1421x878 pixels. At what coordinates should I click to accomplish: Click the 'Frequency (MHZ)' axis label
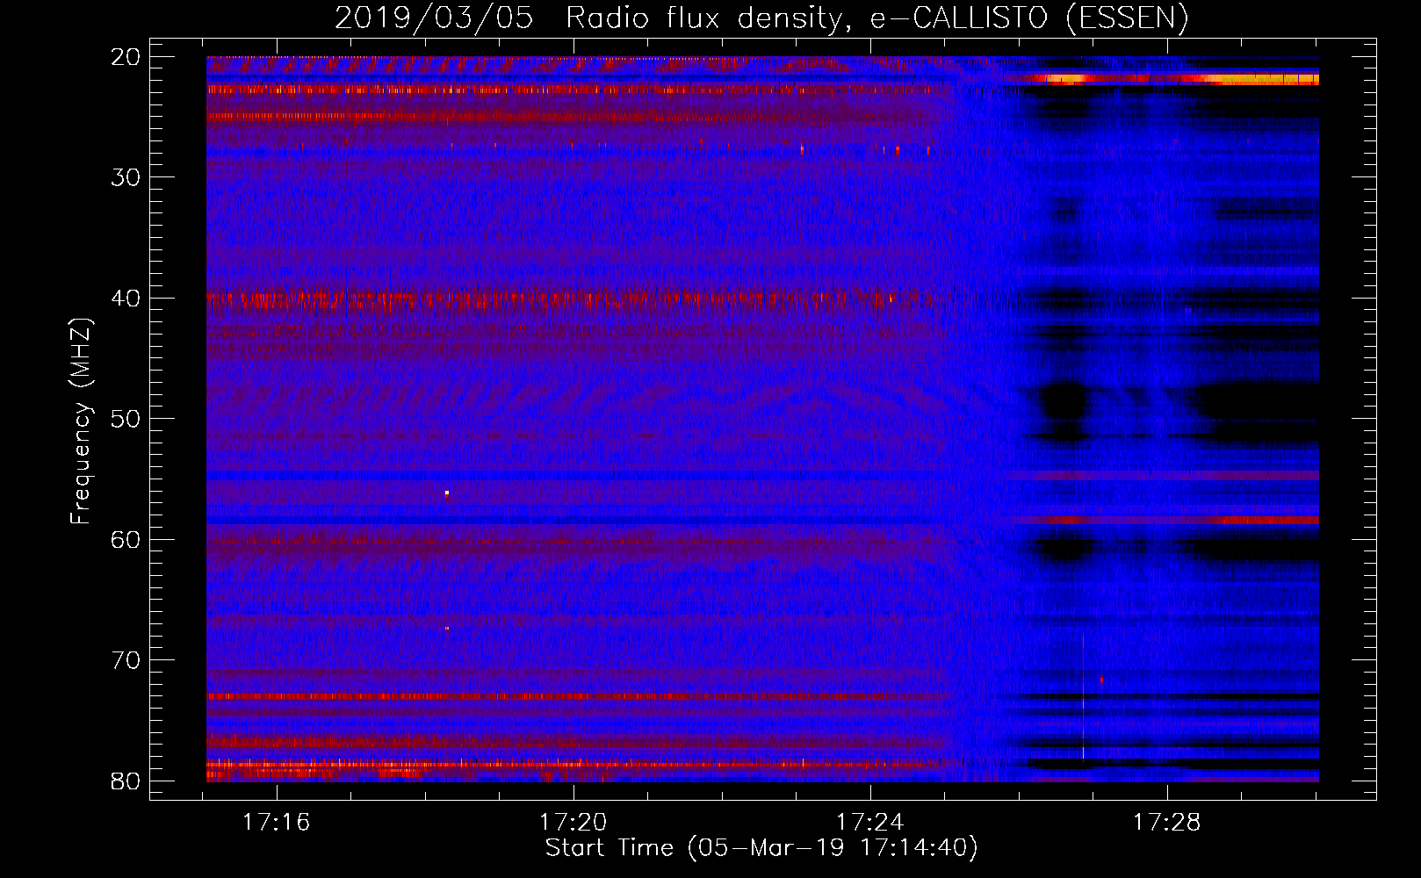click(x=81, y=422)
